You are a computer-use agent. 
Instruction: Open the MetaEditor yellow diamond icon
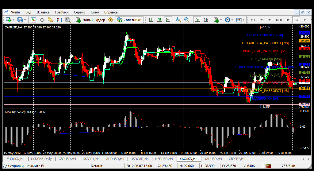point(110,20)
